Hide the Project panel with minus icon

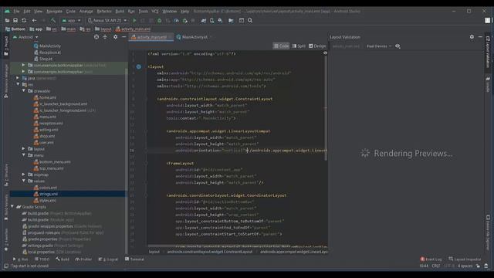point(123,37)
